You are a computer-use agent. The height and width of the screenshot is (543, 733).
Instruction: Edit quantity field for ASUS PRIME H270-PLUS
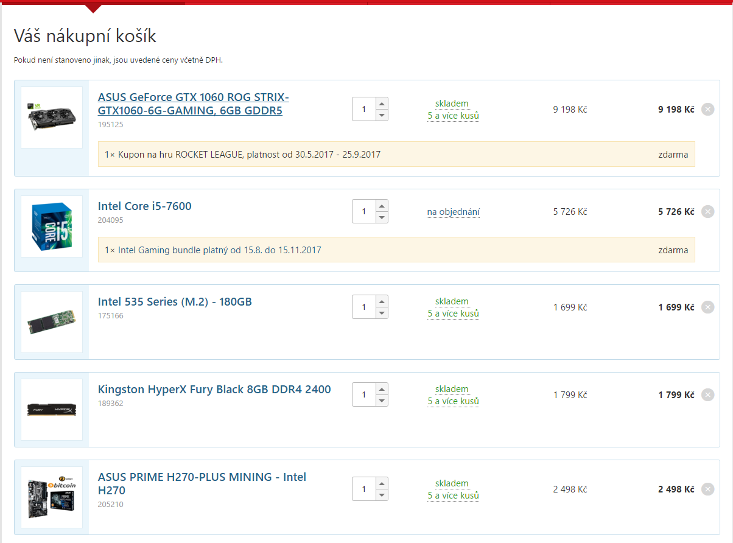pos(364,489)
